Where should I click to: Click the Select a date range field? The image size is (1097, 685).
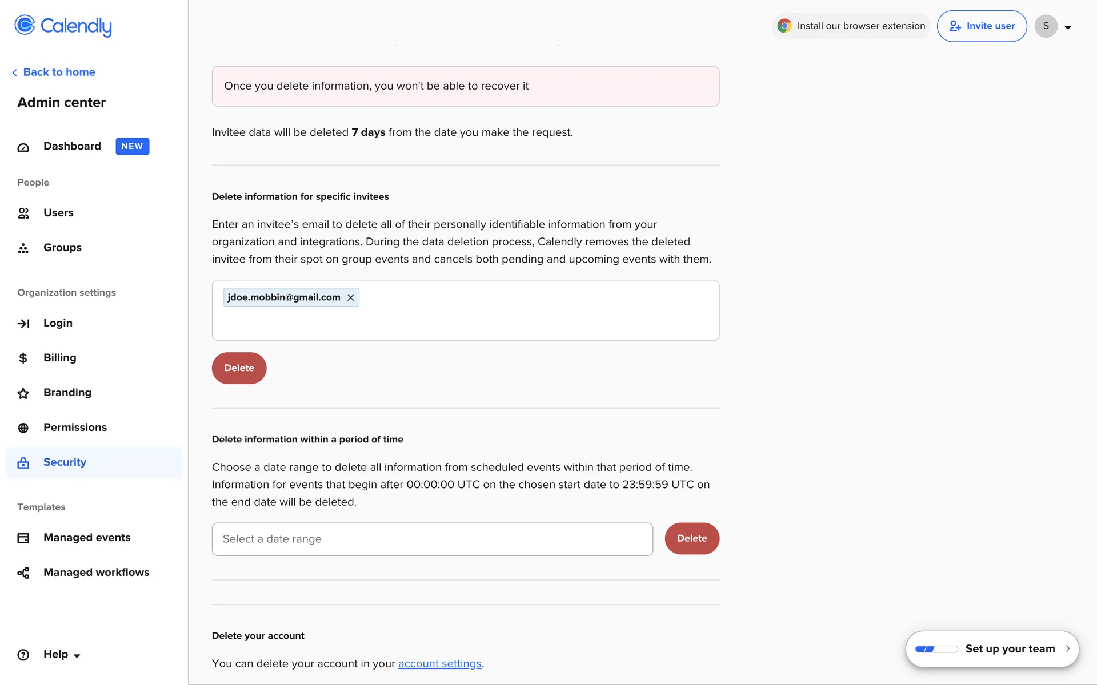432,539
